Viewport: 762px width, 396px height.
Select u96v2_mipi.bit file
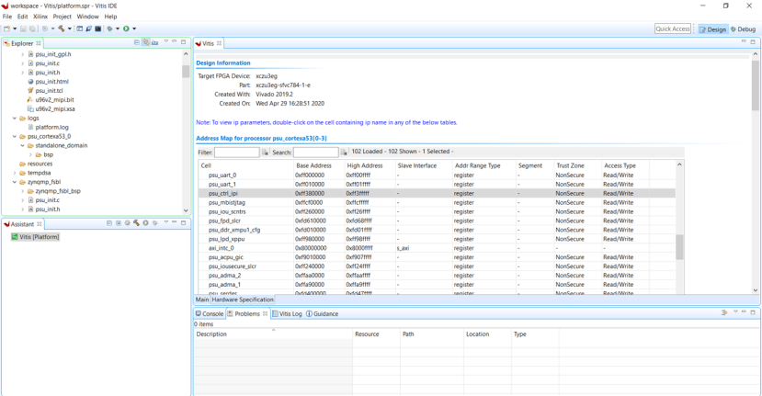54,99
